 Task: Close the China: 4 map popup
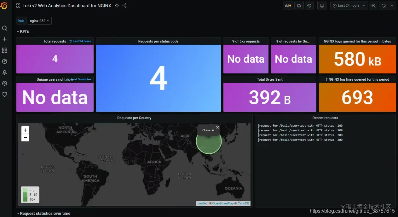click(x=217, y=128)
